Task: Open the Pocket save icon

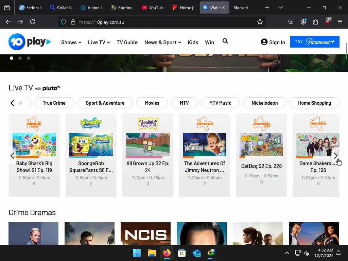Action: tap(291, 22)
